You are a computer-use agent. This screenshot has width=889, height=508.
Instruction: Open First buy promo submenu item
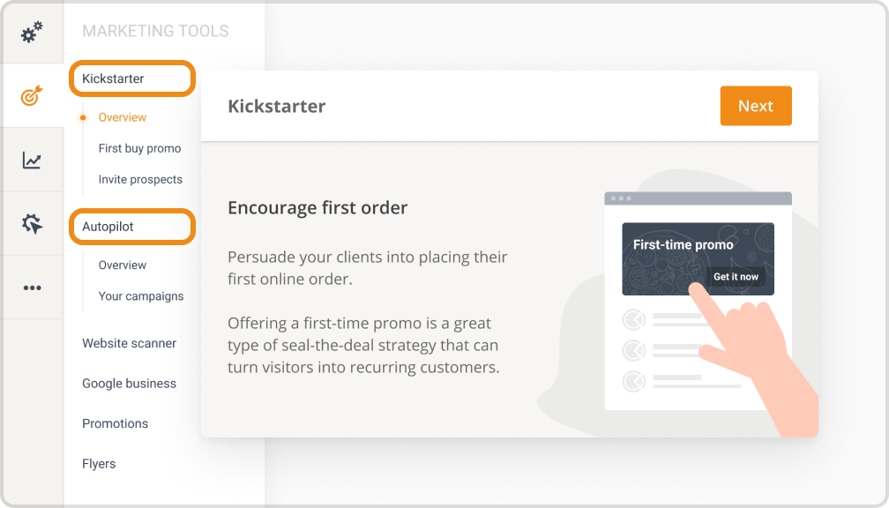point(139,148)
